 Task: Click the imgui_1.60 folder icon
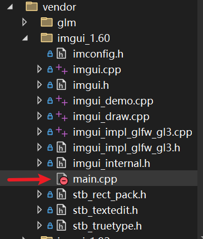[47, 38]
